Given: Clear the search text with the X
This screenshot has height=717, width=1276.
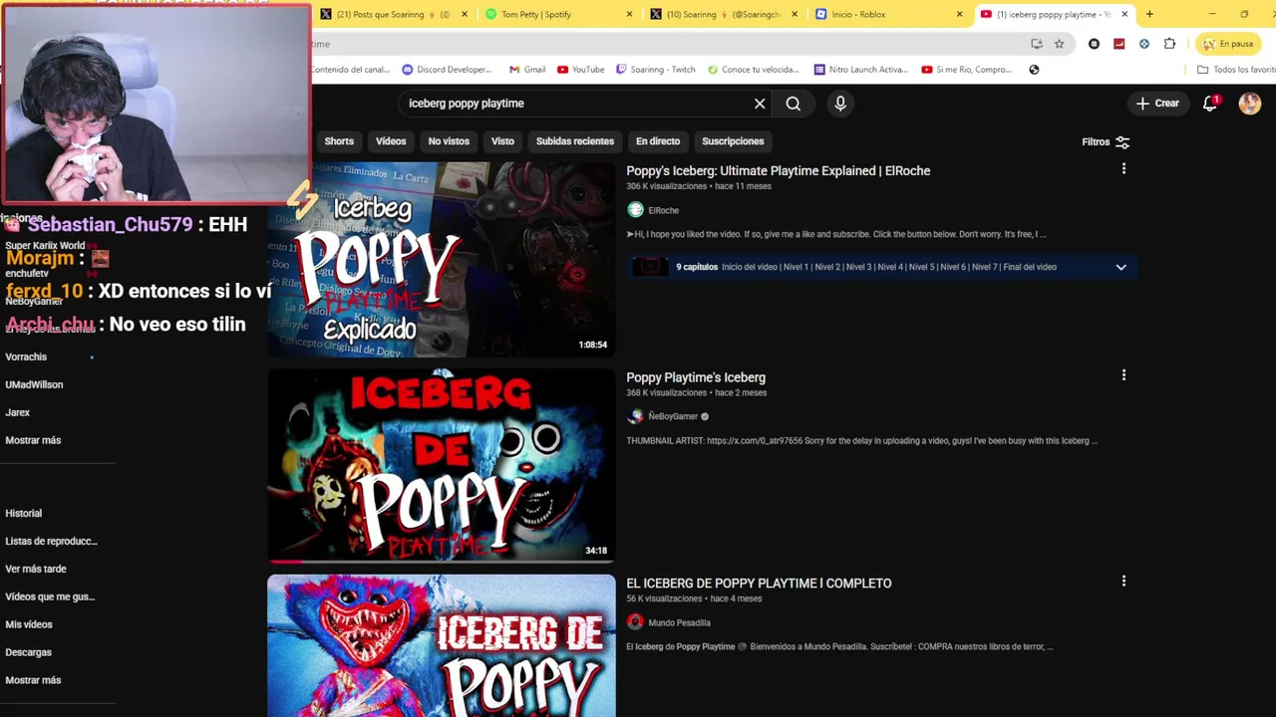Looking at the screenshot, I should (x=760, y=104).
